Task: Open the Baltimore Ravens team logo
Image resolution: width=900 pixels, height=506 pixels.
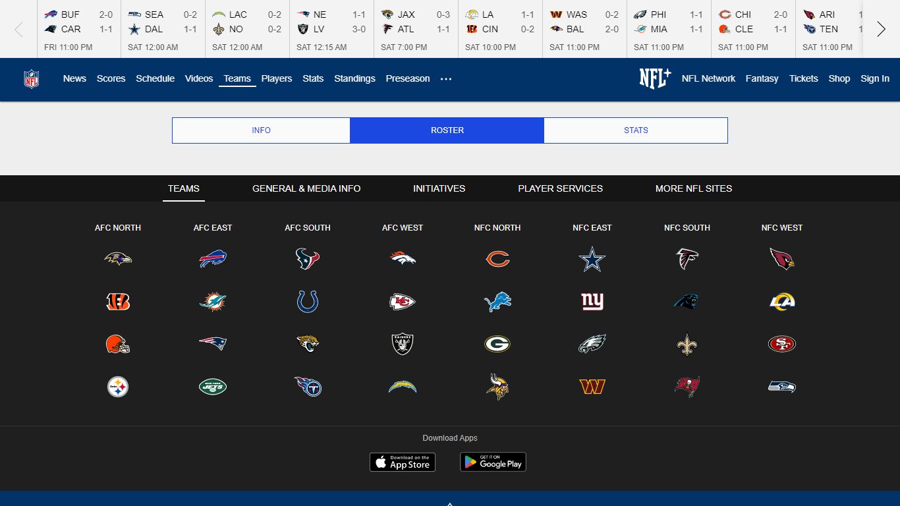Action: [x=118, y=259]
